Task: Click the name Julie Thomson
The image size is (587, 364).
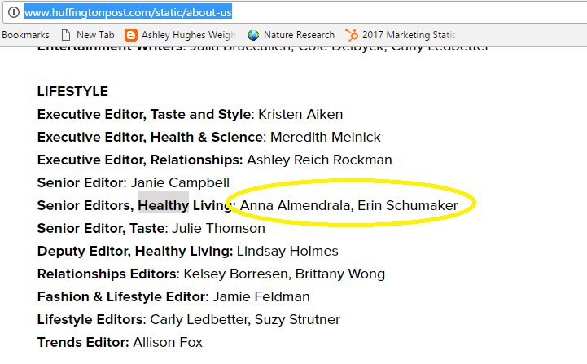Action: click(x=218, y=229)
